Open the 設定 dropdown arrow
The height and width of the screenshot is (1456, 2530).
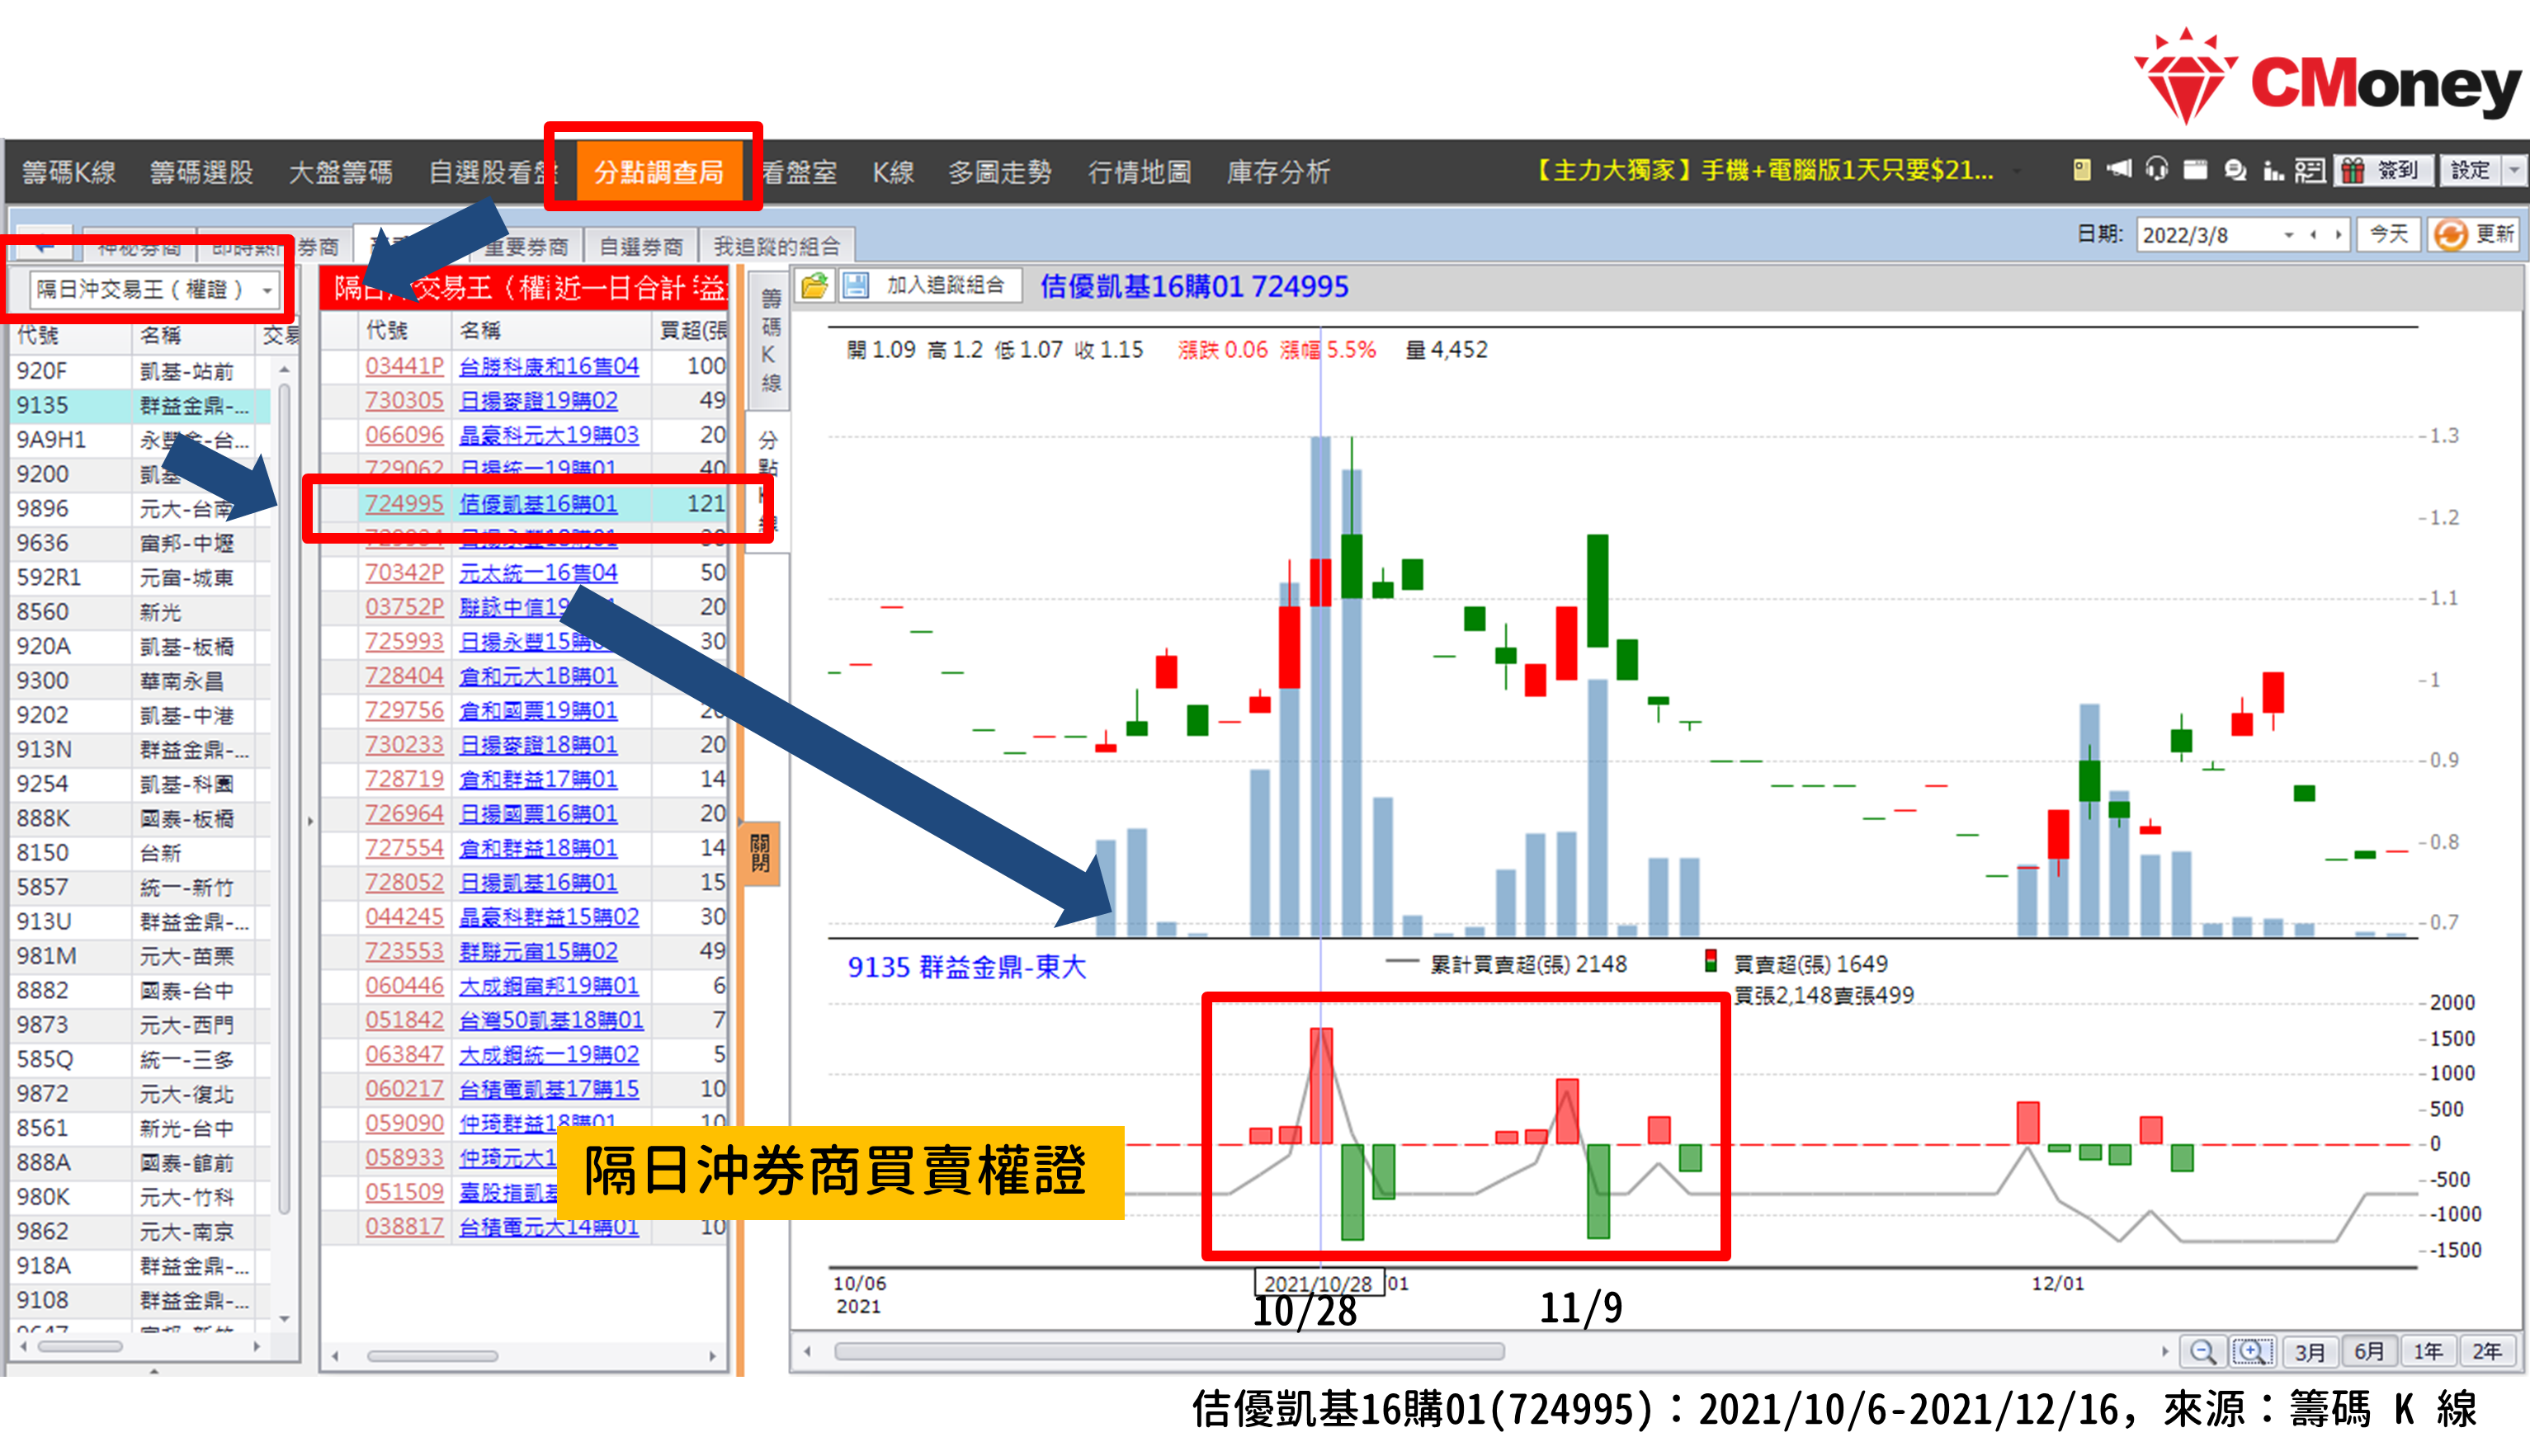coord(2514,170)
